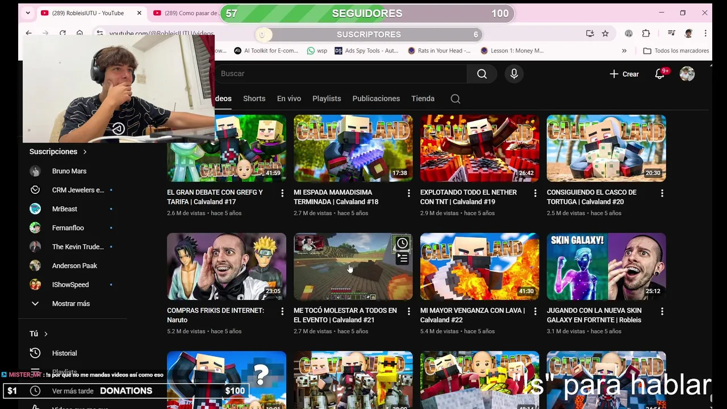The width and height of the screenshot is (727, 409).
Task: Open the Chrome three-dot menu
Action: (x=705, y=34)
